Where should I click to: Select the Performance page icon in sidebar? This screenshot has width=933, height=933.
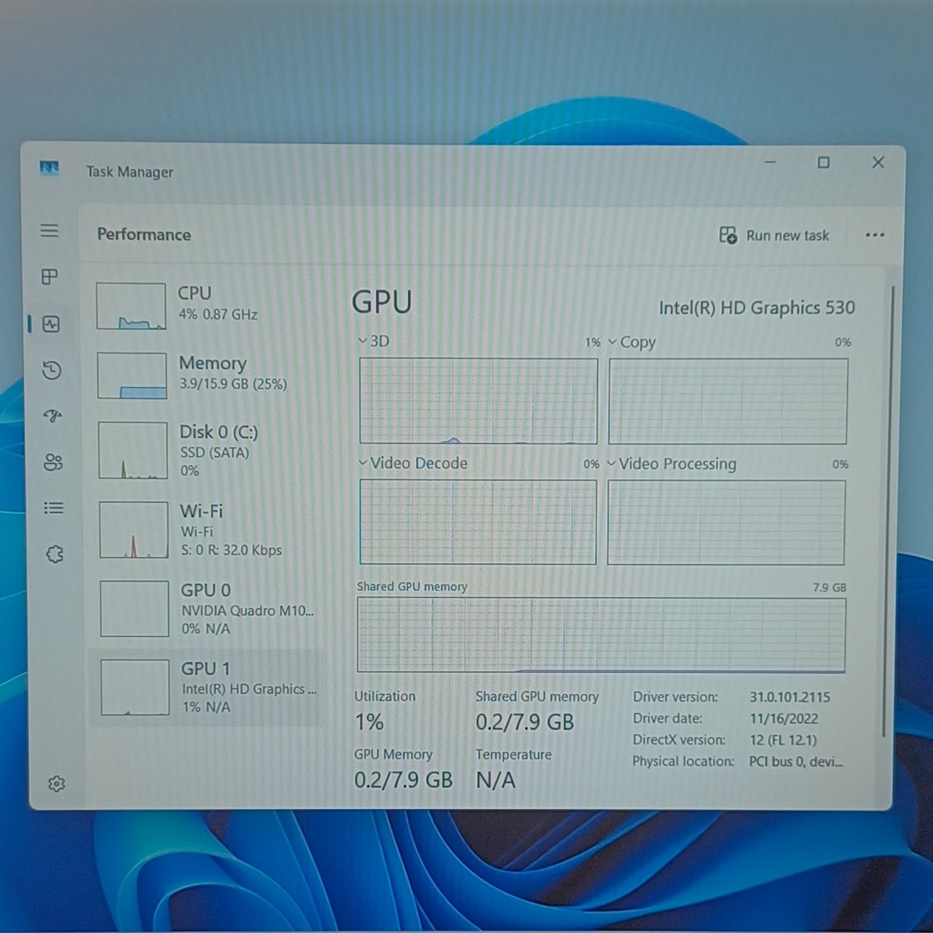(x=51, y=323)
